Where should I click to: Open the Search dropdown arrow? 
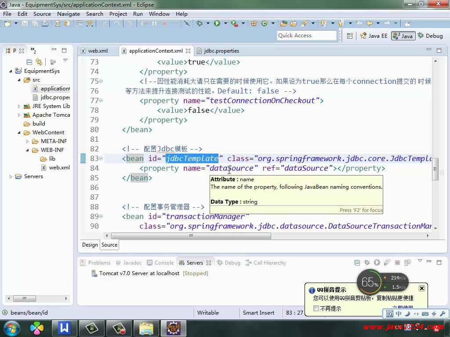click(313, 23)
